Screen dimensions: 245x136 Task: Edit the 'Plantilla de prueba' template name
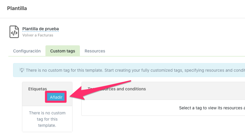pos(40,29)
